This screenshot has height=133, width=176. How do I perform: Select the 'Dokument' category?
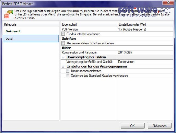31,31
